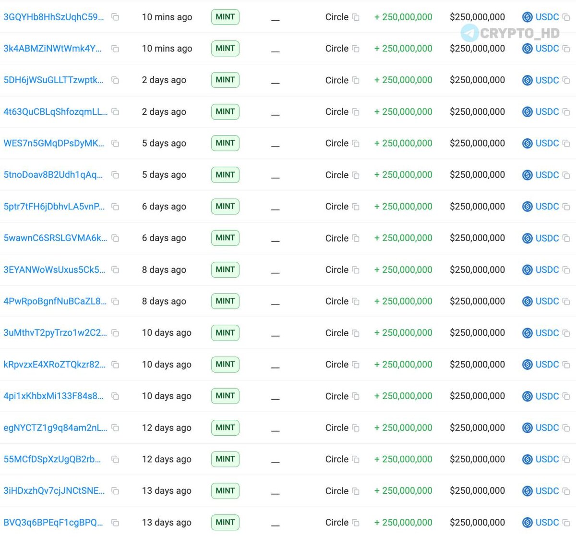576x537 pixels.
Task: Open transaction egNYCTZ1g9q84am2nL details
Action: (55, 427)
